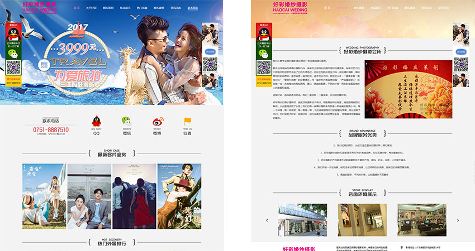Open 热门场景 in left page navigation
The width and height of the screenshot is (475, 251).
(x=142, y=8)
